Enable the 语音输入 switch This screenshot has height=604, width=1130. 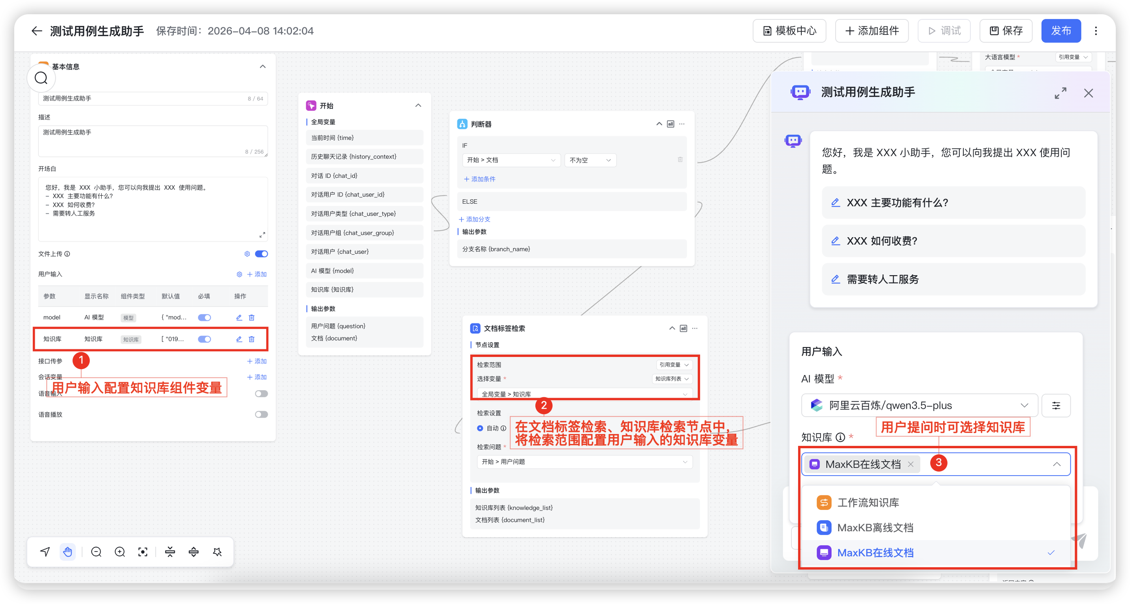pyautogui.click(x=262, y=394)
